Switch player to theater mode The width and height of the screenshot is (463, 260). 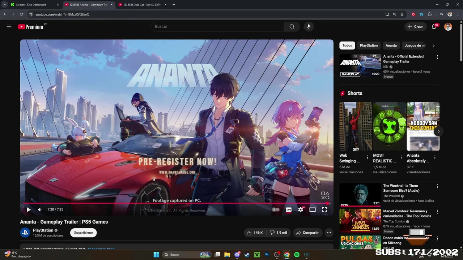tap(313, 209)
